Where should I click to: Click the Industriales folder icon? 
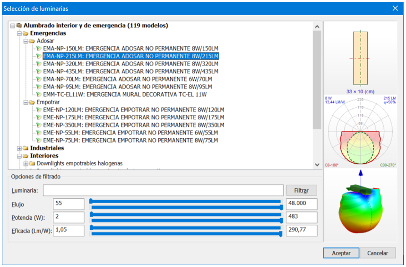tap(26, 148)
